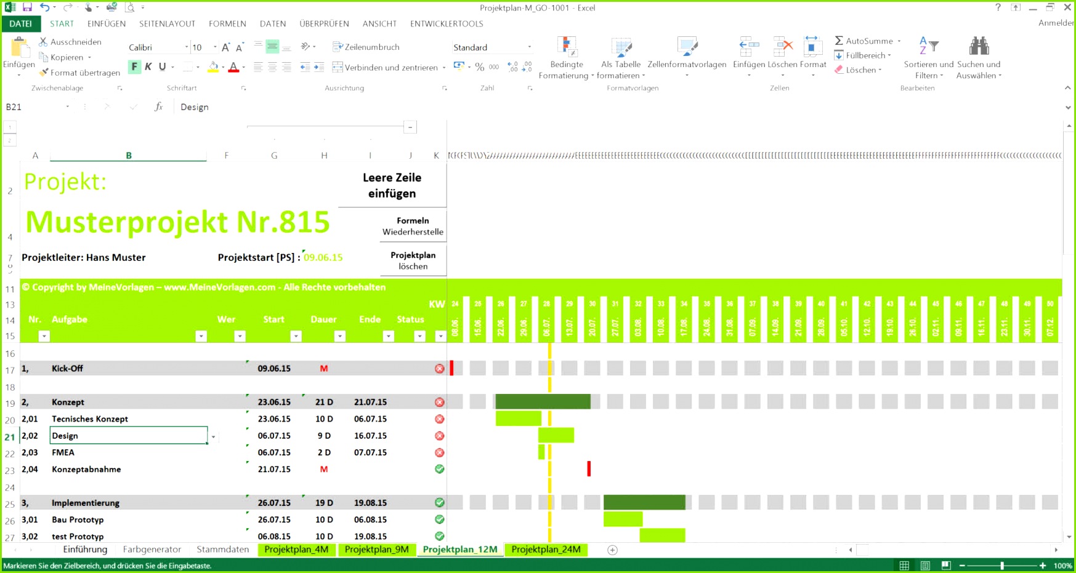Switch to the Projektplan_24M sheet tab
The width and height of the screenshot is (1076, 573).
546,549
